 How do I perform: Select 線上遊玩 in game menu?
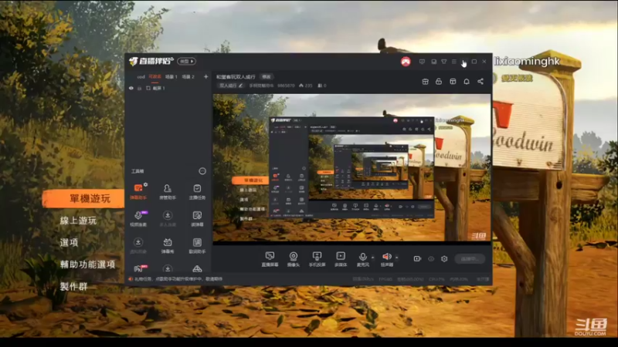tap(78, 221)
